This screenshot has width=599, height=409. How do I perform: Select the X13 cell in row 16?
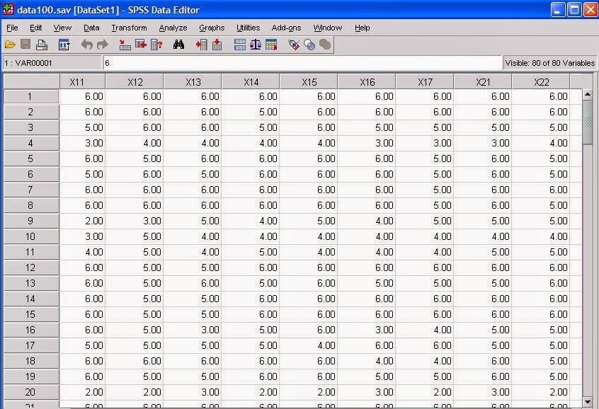point(193,330)
